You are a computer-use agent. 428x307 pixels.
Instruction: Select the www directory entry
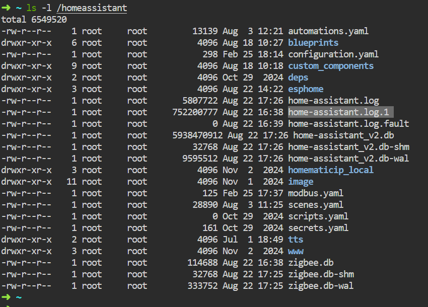pyautogui.click(x=296, y=251)
